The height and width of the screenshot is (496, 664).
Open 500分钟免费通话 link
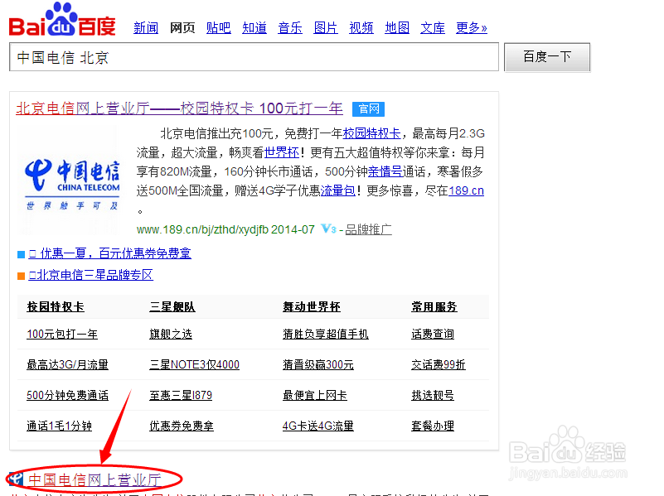coord(68,395)
